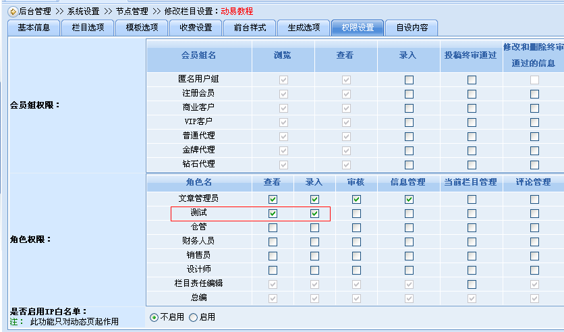564x332 pixels.
Task: Enable 录入 for 匿名用户组
Action: 409,80
